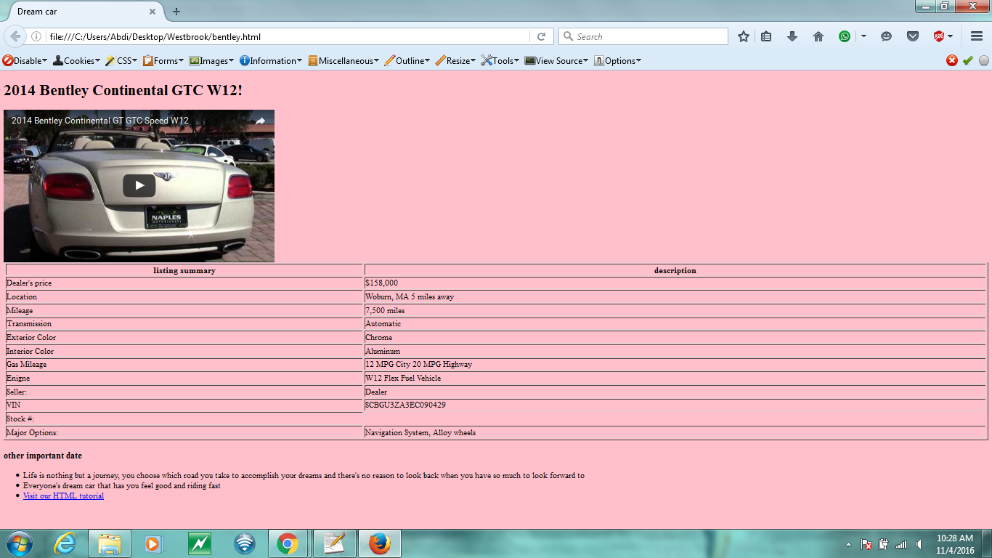Screen dimensions: 992x558
Task: Go to the Firefox home page icon
Action: pos(818,36)
